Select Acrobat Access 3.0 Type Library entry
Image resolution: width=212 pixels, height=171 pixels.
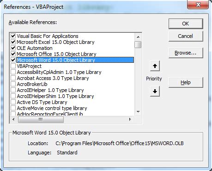53,78
